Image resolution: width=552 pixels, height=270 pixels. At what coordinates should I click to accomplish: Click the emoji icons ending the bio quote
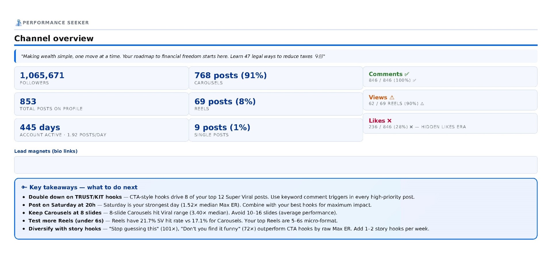coord(319,56)
